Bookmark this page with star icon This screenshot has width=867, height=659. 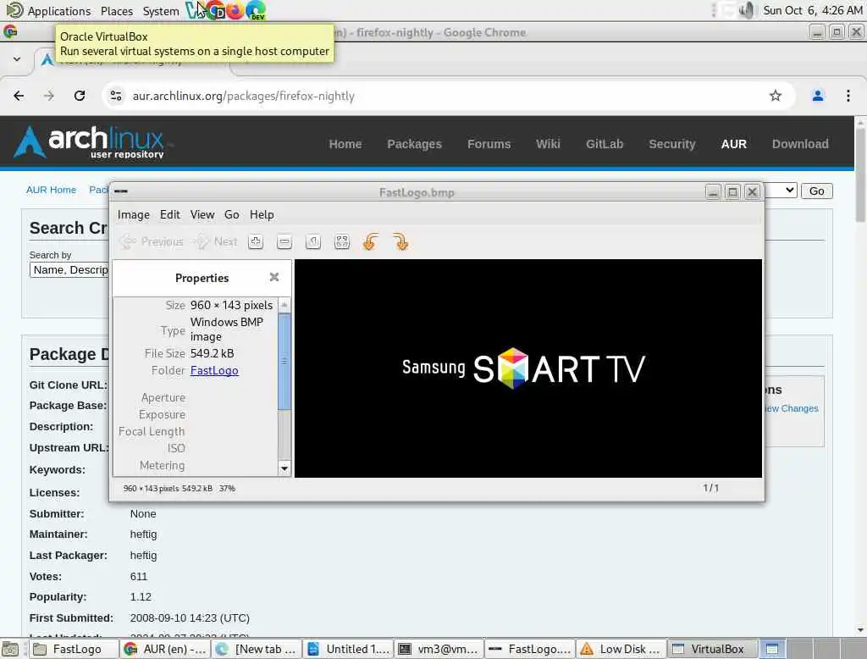(x=776, y=96)
